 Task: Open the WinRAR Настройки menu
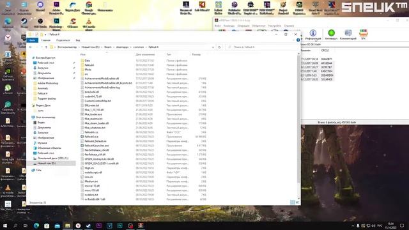click(x=275, y=26)
